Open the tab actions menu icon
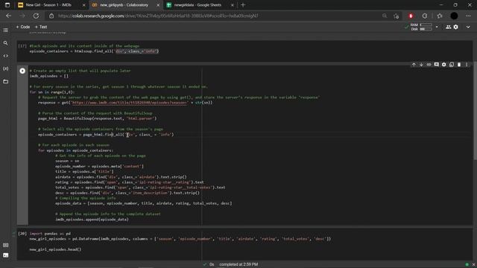The height and width of the screenshot is (268, 477). [x=7, y=5]
